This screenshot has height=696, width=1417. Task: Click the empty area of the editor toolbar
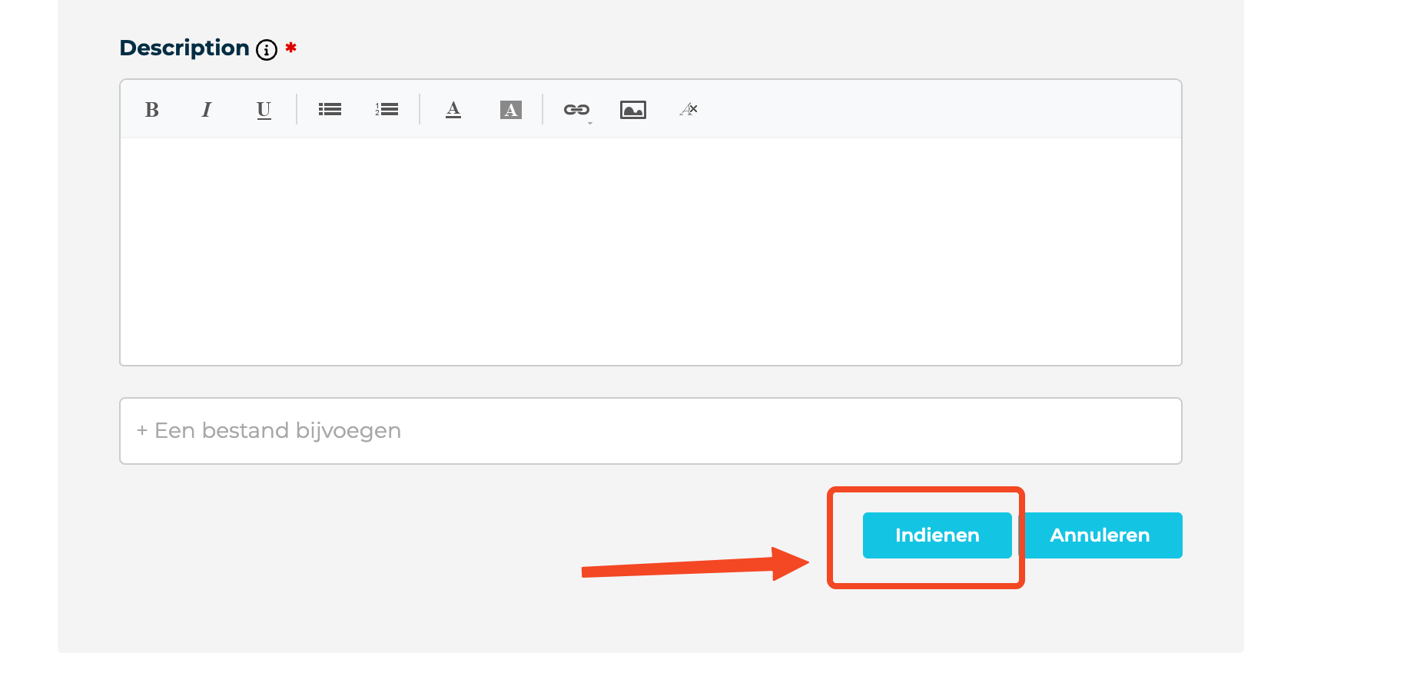pyautogui.click(x=937, y=110)
